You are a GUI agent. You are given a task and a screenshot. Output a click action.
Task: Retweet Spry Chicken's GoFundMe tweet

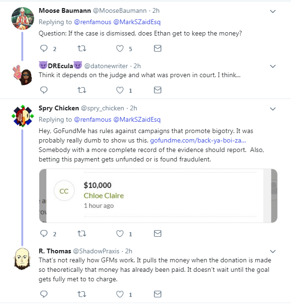click(x=82, y=233)
